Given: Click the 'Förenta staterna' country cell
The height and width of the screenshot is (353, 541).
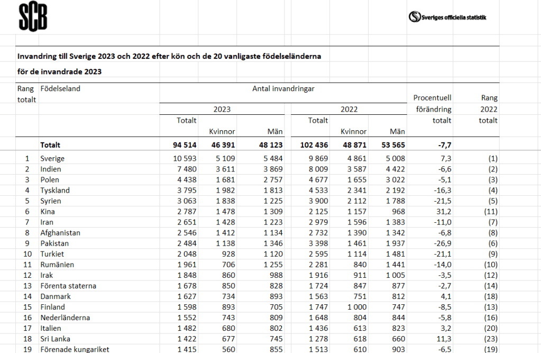Looking at the screenshot, I should pos(68,286).
